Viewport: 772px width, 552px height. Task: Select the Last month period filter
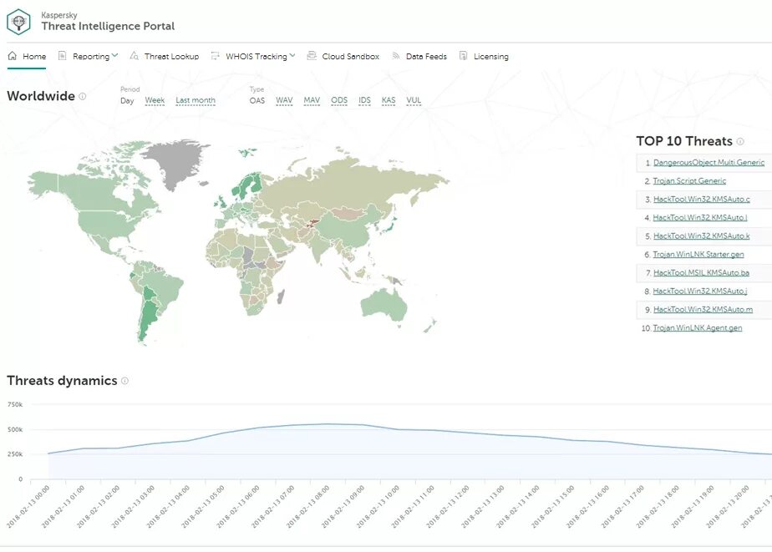tap(195, 100)
